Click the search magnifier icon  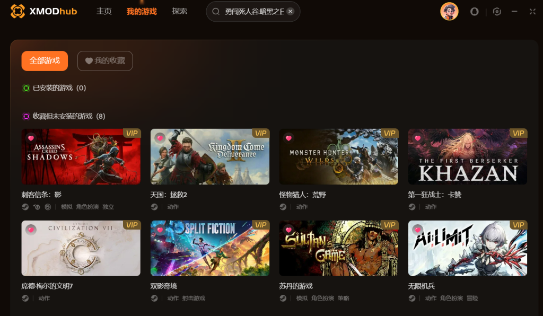pos(216,12)
